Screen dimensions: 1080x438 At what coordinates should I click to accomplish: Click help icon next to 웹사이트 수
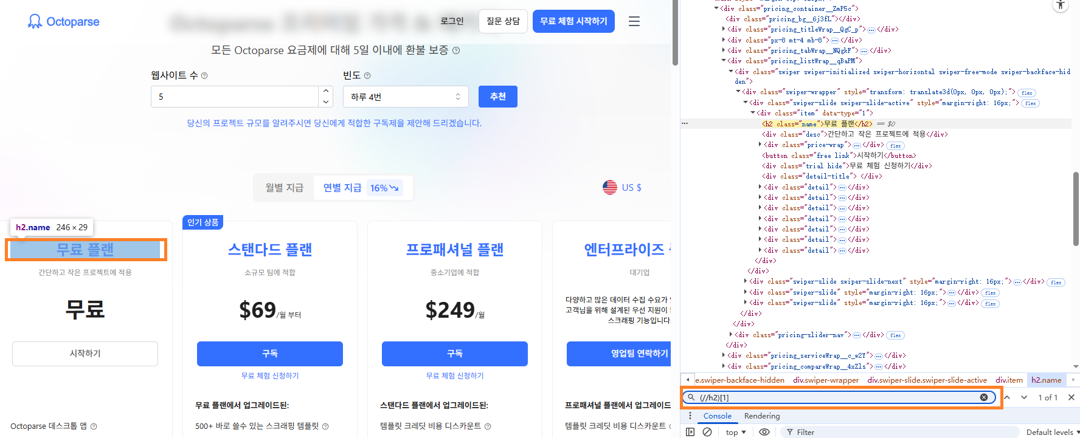click(204, 76)
